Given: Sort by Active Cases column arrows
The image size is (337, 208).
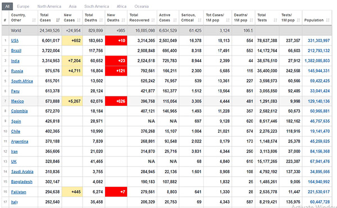Looking at the screenshot, I should (x=175, y=20).
